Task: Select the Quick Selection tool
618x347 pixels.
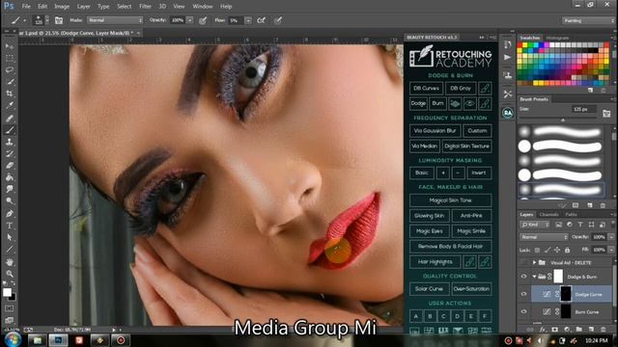Action: pyautogui.click(x=10, y=82)
